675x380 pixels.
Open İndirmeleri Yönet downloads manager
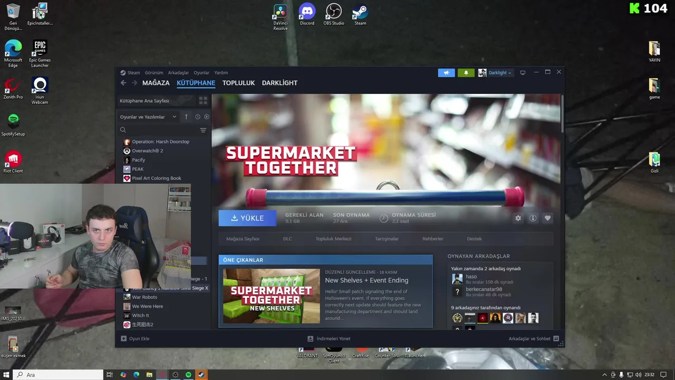pos(329,339)
